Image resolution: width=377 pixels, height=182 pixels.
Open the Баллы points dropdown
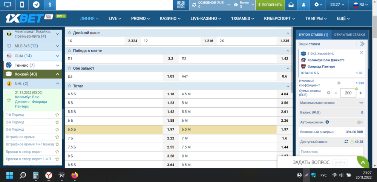pyautogui.click(x=243, y=5)
